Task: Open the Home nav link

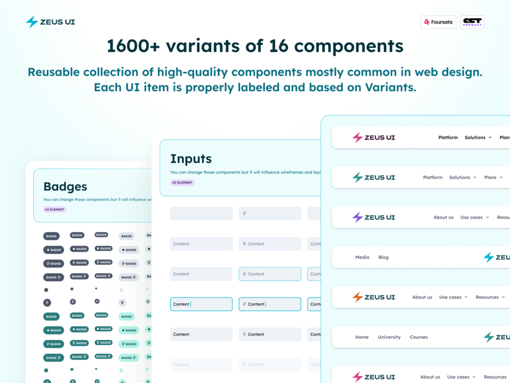Action: (x=362, y=337)
